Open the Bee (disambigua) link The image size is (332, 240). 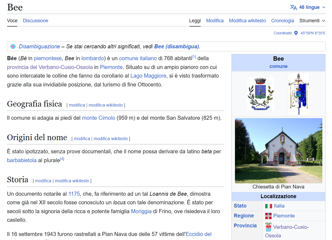pyautogui.click(x=177, y=46)
